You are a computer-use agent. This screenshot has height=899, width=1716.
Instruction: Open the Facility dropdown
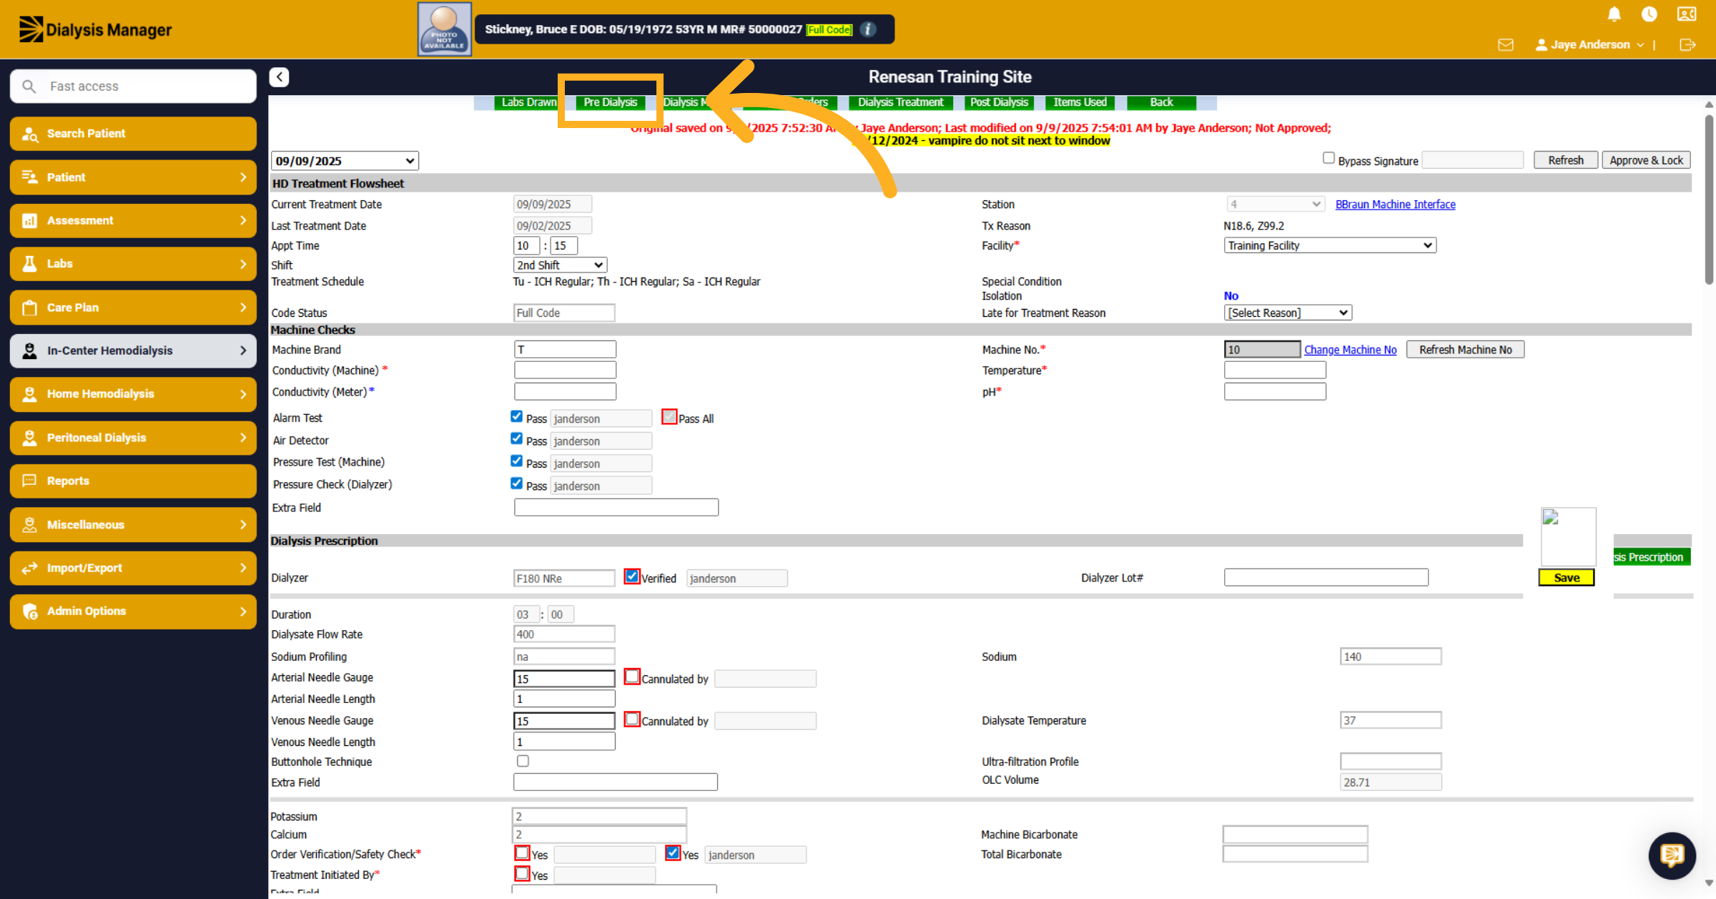1330,245
